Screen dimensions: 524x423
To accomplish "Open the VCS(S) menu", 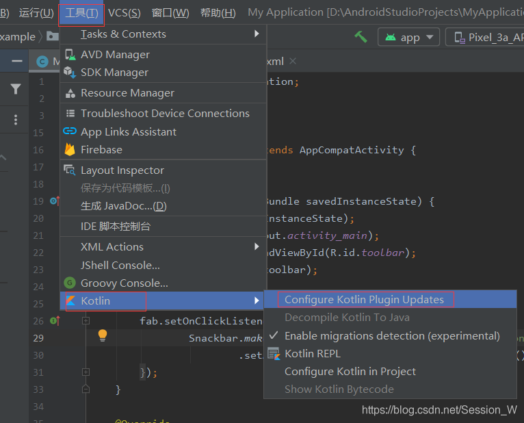I will click(125, 13).
